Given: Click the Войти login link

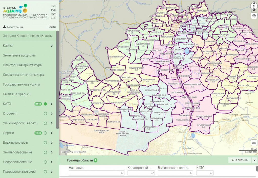Looking at the screenshot, I should 52,27.
